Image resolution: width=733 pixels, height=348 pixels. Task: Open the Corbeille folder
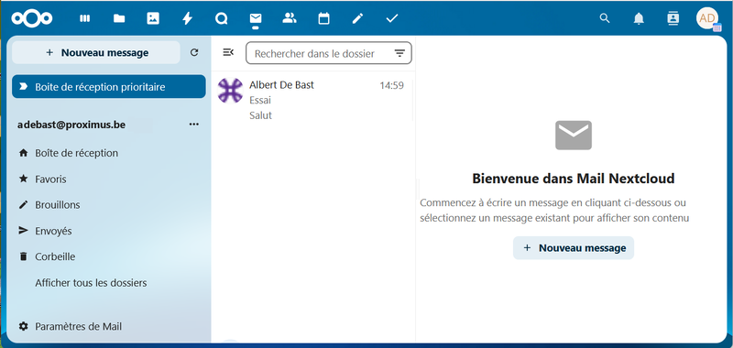[x=109, y=256]
